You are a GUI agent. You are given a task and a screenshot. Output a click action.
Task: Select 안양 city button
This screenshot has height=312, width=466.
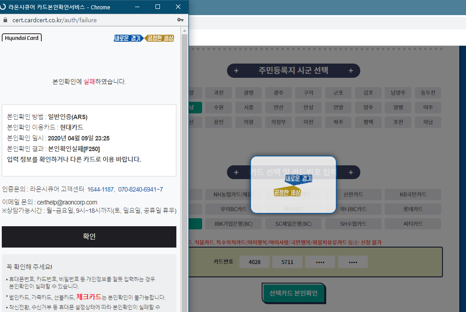tap(338, 108)
